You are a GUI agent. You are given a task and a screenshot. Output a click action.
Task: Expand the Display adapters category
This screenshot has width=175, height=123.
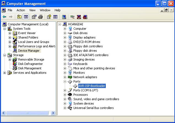[65, 37]
